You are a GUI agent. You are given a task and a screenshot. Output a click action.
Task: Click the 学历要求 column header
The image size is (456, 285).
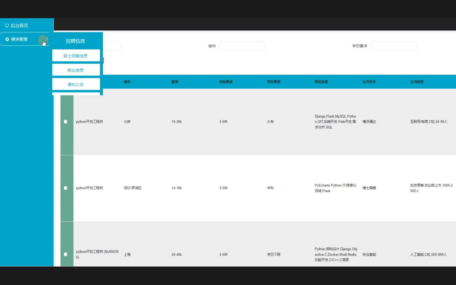274,82
